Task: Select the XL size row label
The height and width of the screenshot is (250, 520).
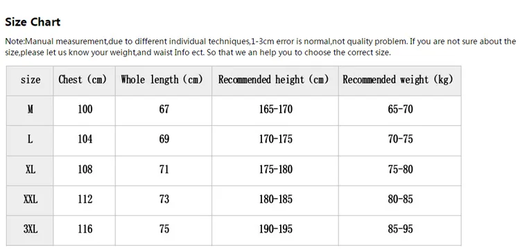Action: (x=31, y=171)
